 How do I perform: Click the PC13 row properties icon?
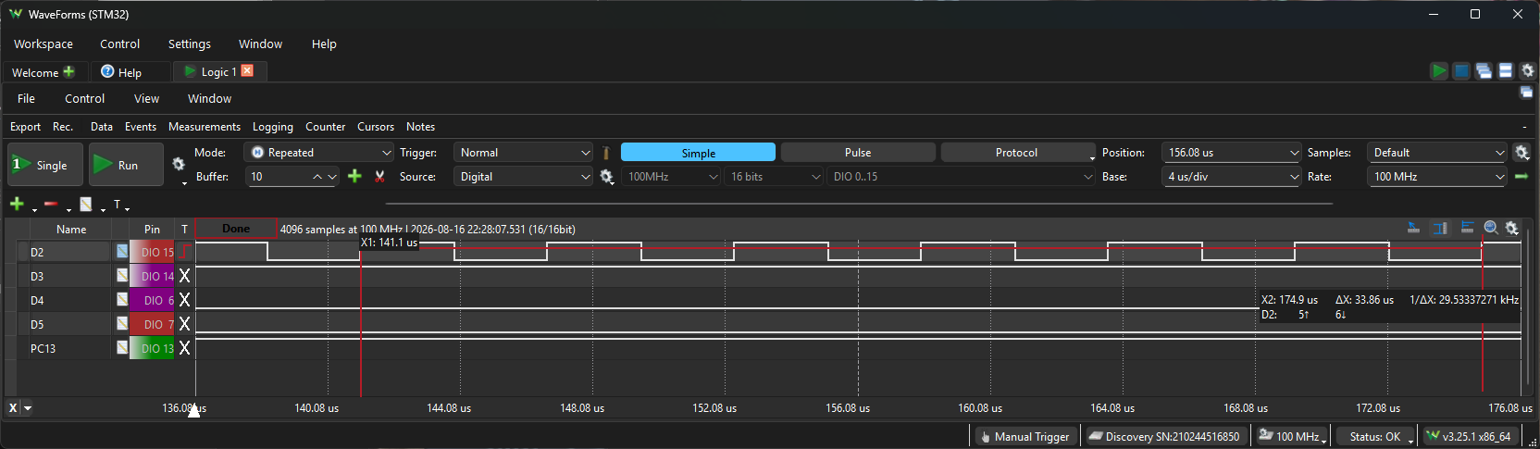[122, 347]
